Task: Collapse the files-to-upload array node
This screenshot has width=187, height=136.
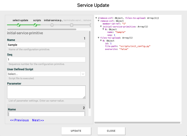Action: 98,38
